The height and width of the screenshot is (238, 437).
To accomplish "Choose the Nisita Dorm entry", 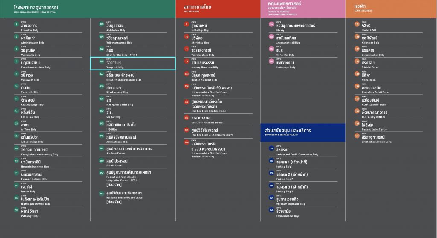I will pos(388,76).
